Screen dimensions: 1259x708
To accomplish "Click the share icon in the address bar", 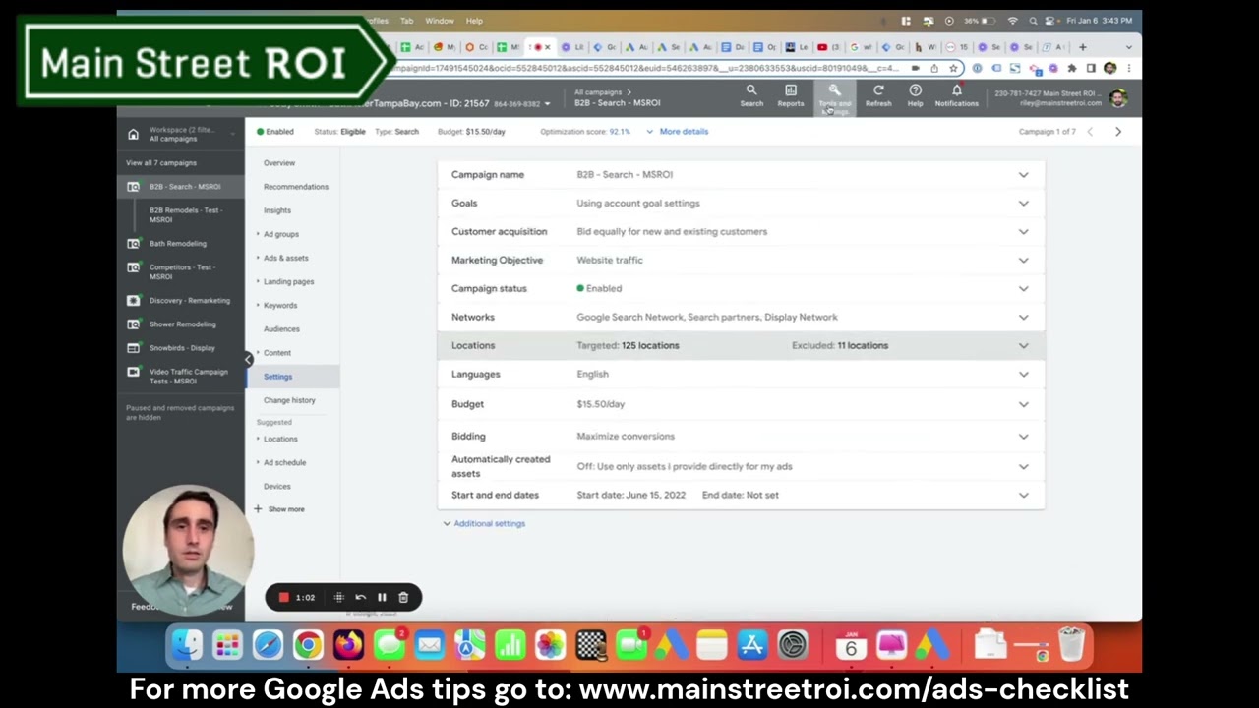I will pos(934,69).
